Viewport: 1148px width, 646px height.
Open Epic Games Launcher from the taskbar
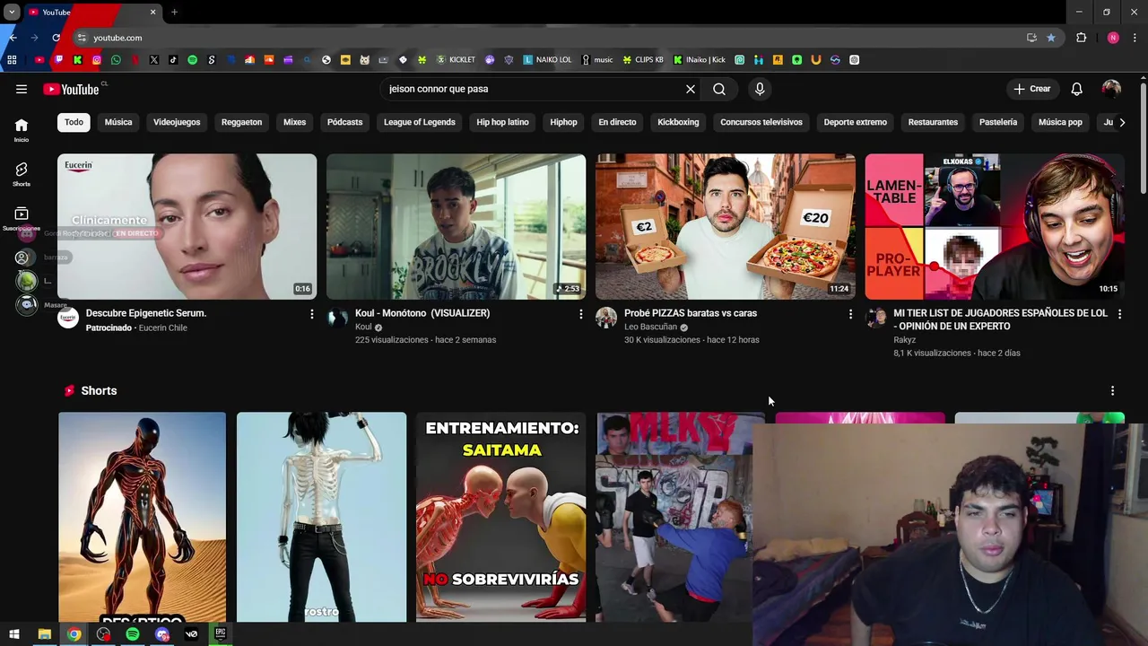pyautogui.click(x=221, y=634)
